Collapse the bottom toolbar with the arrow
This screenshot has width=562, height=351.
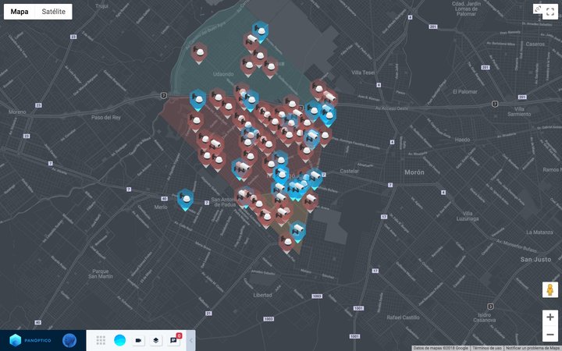click(191, 340)
